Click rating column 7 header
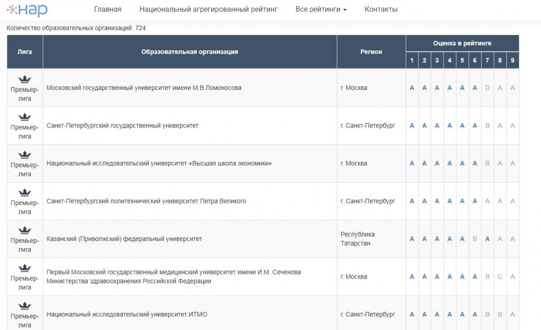Viewport: 541px width, 330px height. pos(487,60)
